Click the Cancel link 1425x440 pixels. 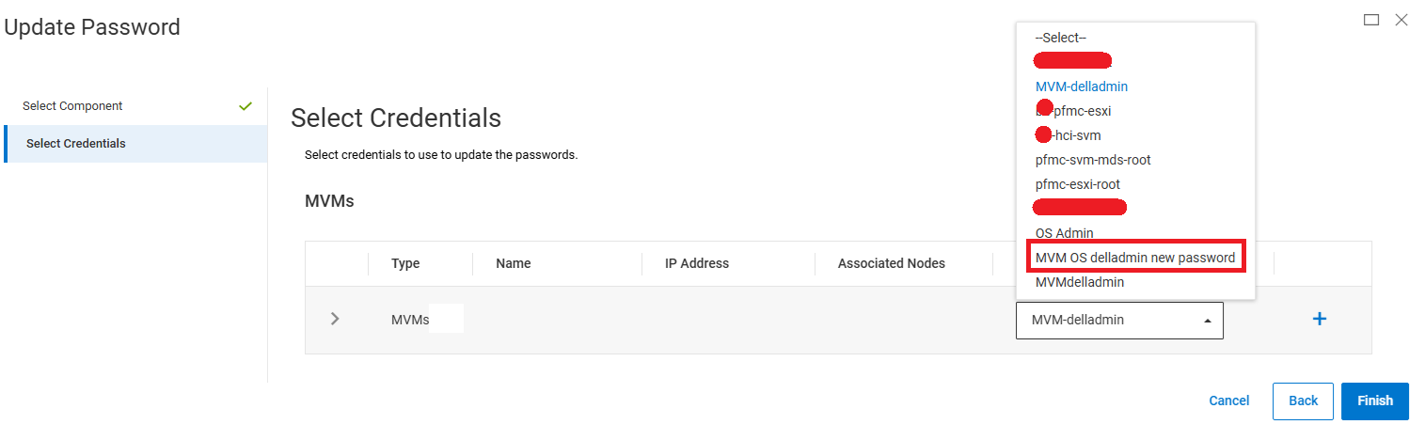click(x=1229, y=401)
